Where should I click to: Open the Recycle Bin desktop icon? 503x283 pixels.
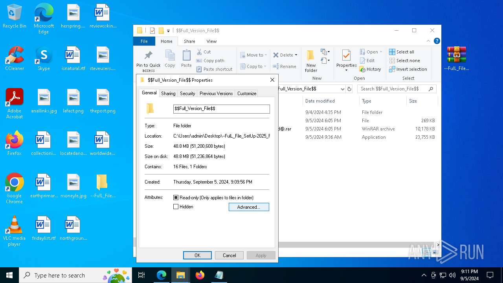point(15,17)
